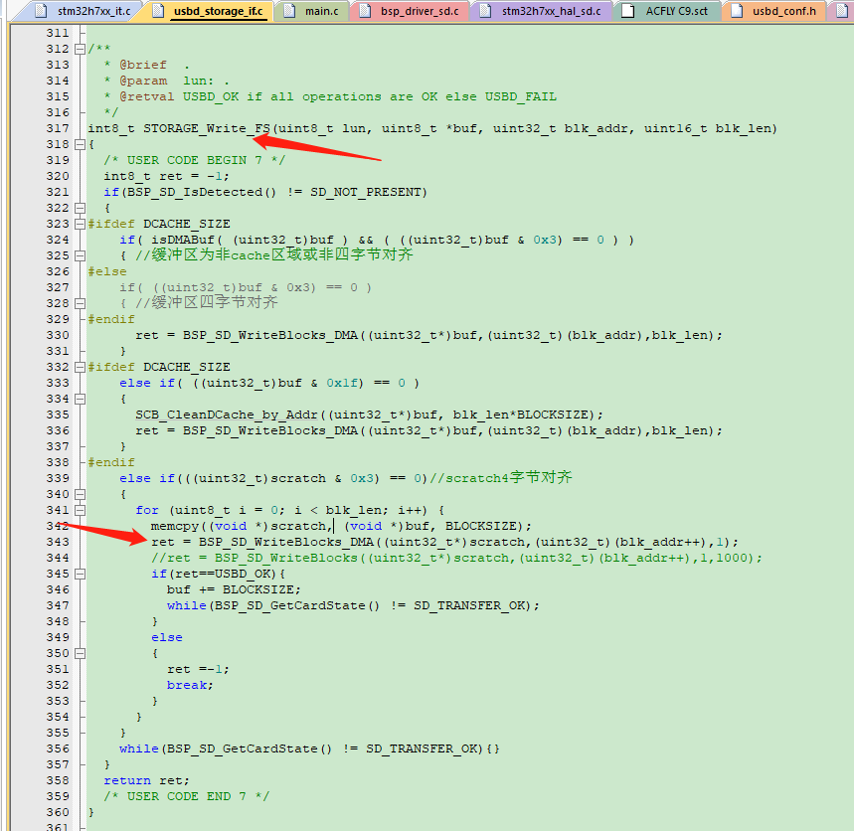Click BSP_SD_WriteBlocks_DMA on line 336

tap(270, 430)
